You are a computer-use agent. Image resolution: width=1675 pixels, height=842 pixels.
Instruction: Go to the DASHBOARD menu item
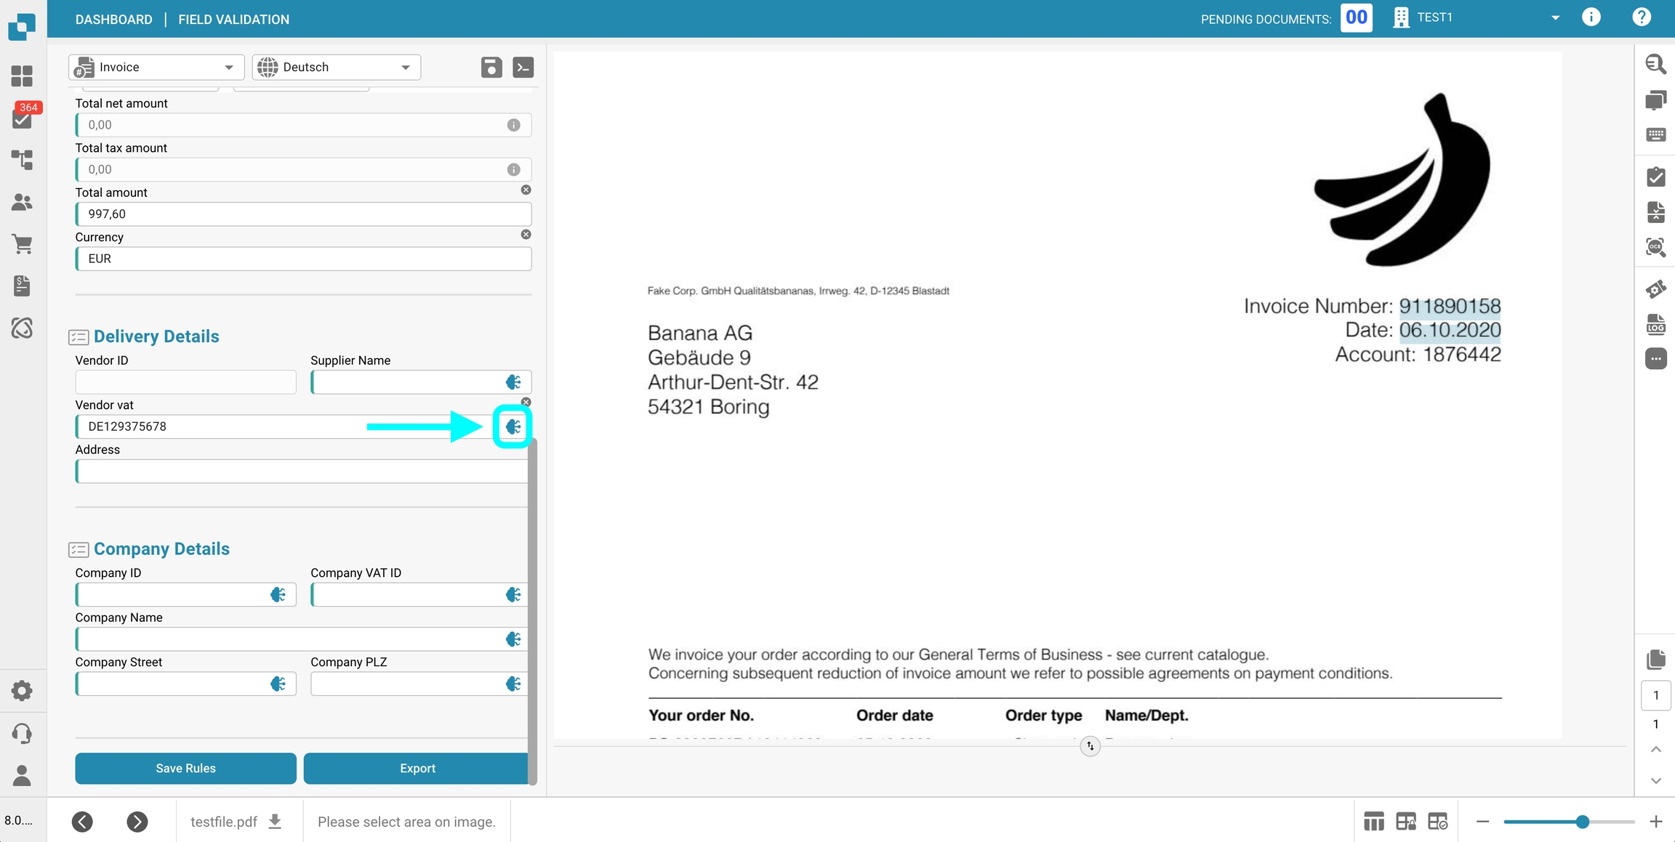(113, 20)
